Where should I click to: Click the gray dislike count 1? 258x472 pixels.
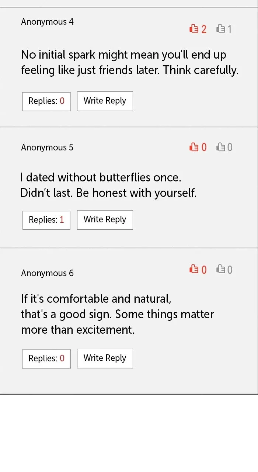(x=230, y=29)
